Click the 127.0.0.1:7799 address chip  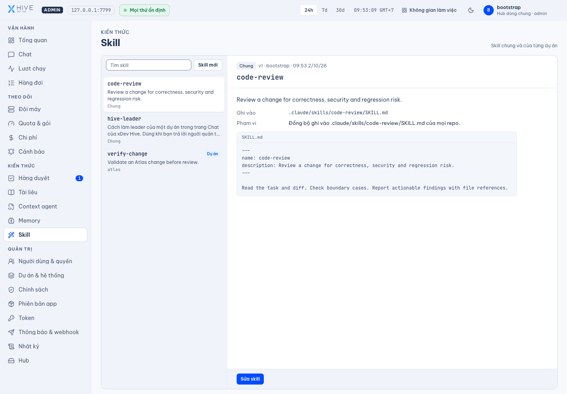coord(91,10)
